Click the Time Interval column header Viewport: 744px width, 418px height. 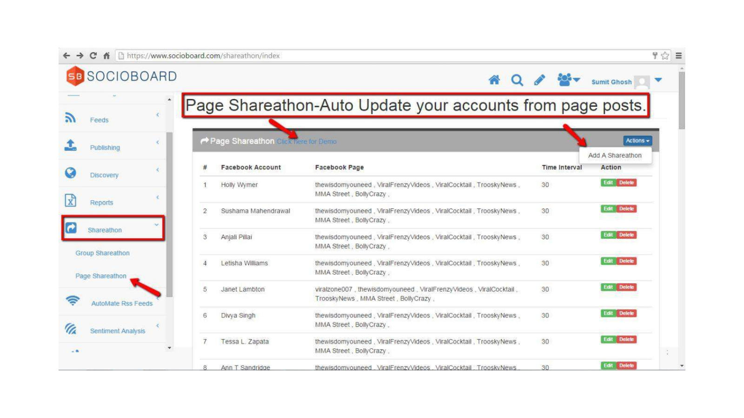coord(562,167)
